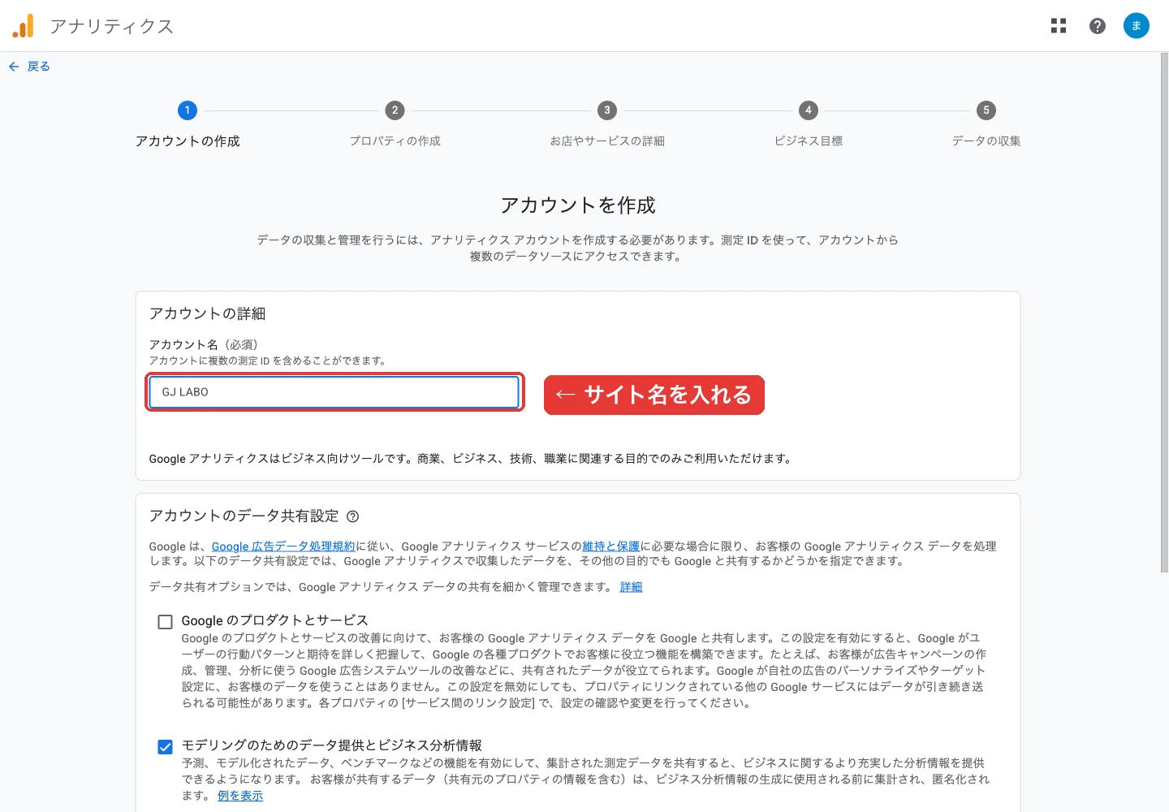Open the Google 広告データ処理規約 link
This screenshot has width=1169, height=812.
(283, 546)
